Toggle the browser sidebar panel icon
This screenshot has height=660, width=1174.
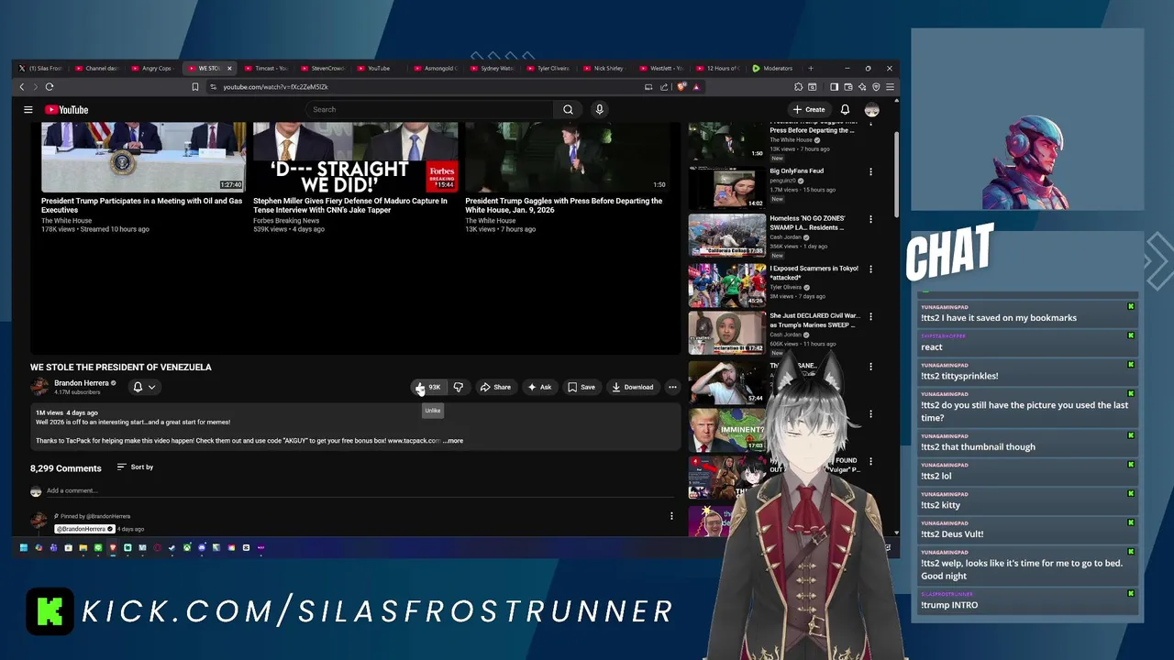[x=834, y=87]
